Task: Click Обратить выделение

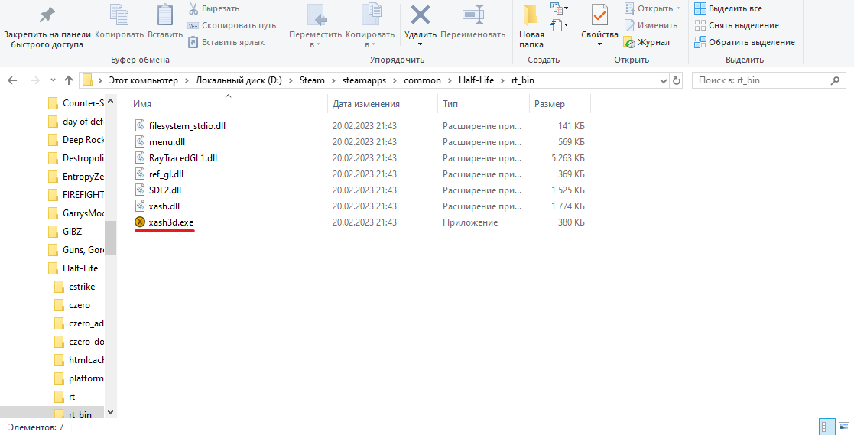Action: [x=745, y=43]
